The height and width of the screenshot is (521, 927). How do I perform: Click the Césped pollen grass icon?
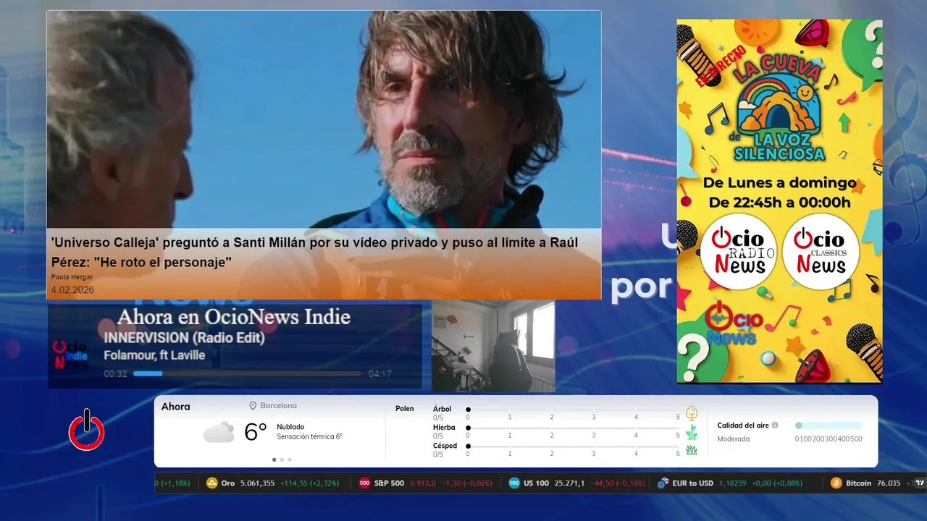click(x=692, y=450)
